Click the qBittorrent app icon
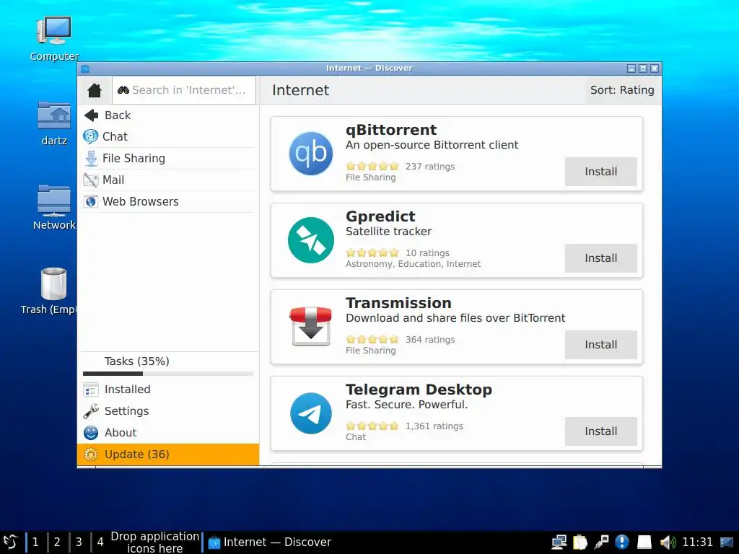The width and height of the screenshot is (739, 554). pos(310,154)
